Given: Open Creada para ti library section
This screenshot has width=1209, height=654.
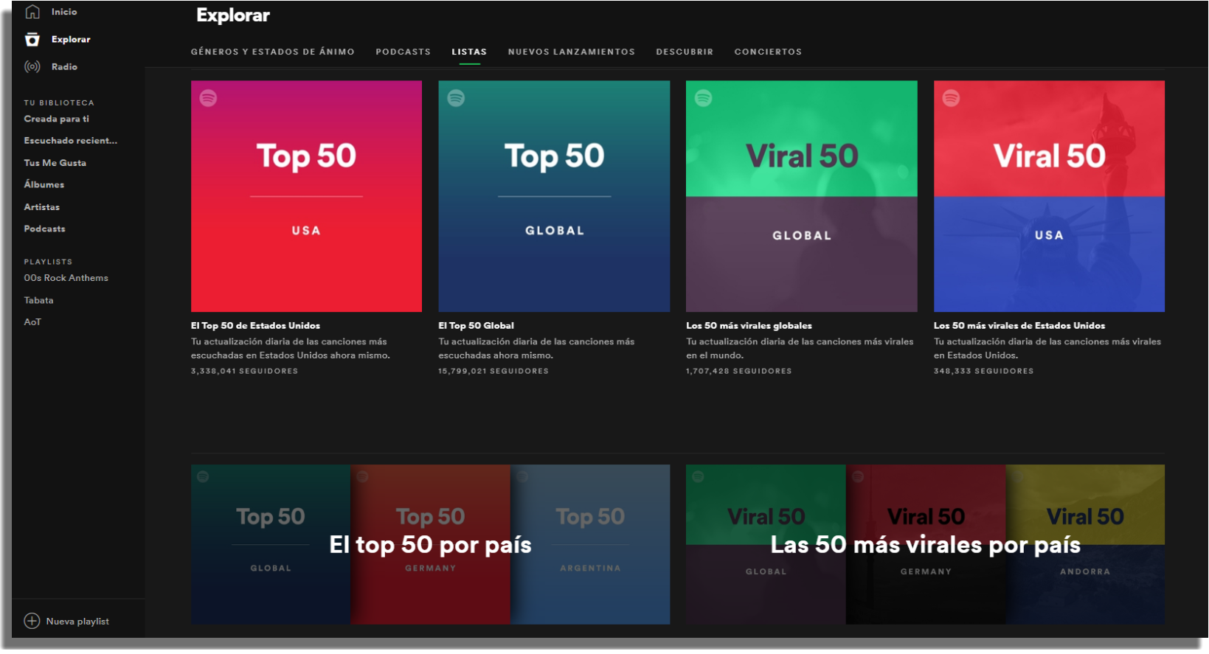Looking at the screenshot, I should pyautogui.click(x=56, y=119).
